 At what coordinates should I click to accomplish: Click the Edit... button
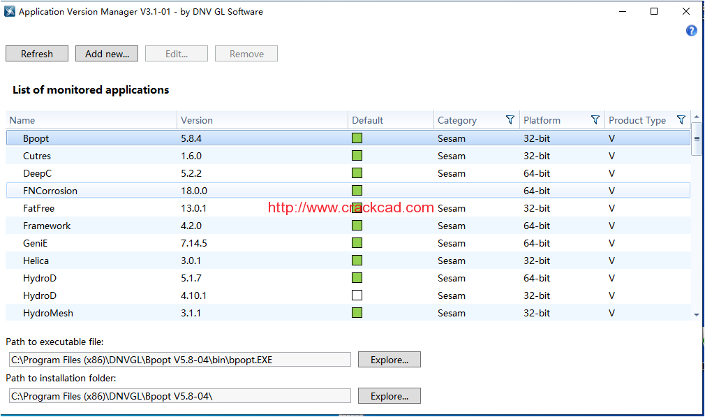[176, 54]
